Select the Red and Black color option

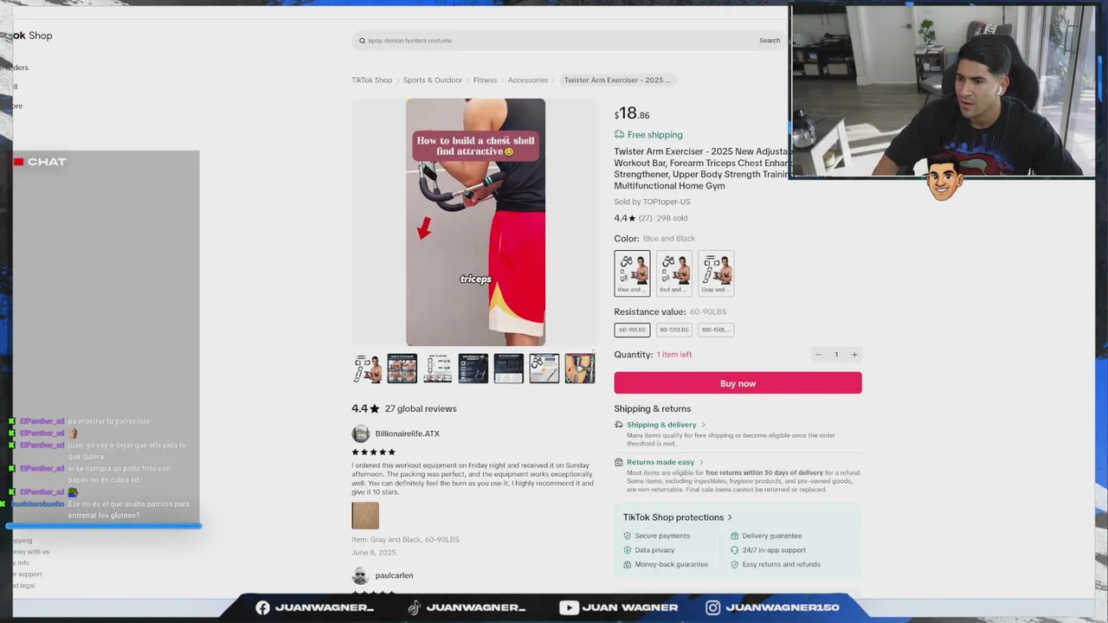(674, 273)
